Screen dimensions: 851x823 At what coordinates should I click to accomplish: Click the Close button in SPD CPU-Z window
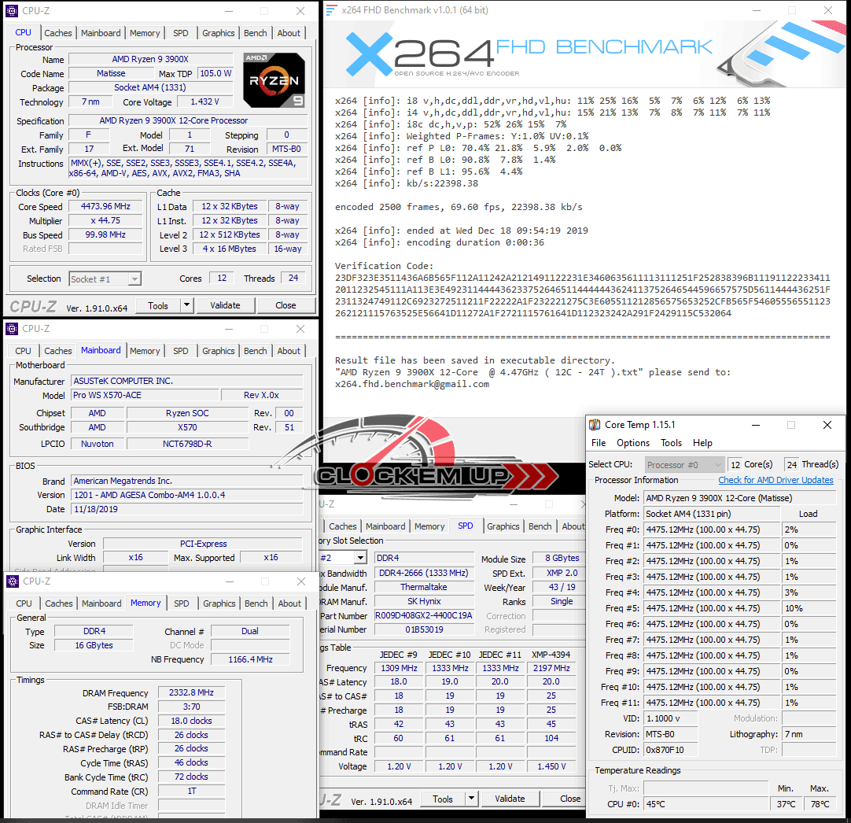tap(570, 799)
